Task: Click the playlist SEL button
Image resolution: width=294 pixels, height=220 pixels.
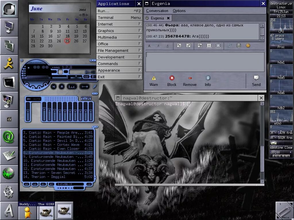Action: click(43, 184)
